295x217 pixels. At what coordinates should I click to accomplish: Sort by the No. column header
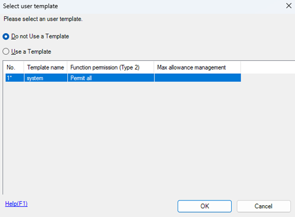click(x=14, y=67)
